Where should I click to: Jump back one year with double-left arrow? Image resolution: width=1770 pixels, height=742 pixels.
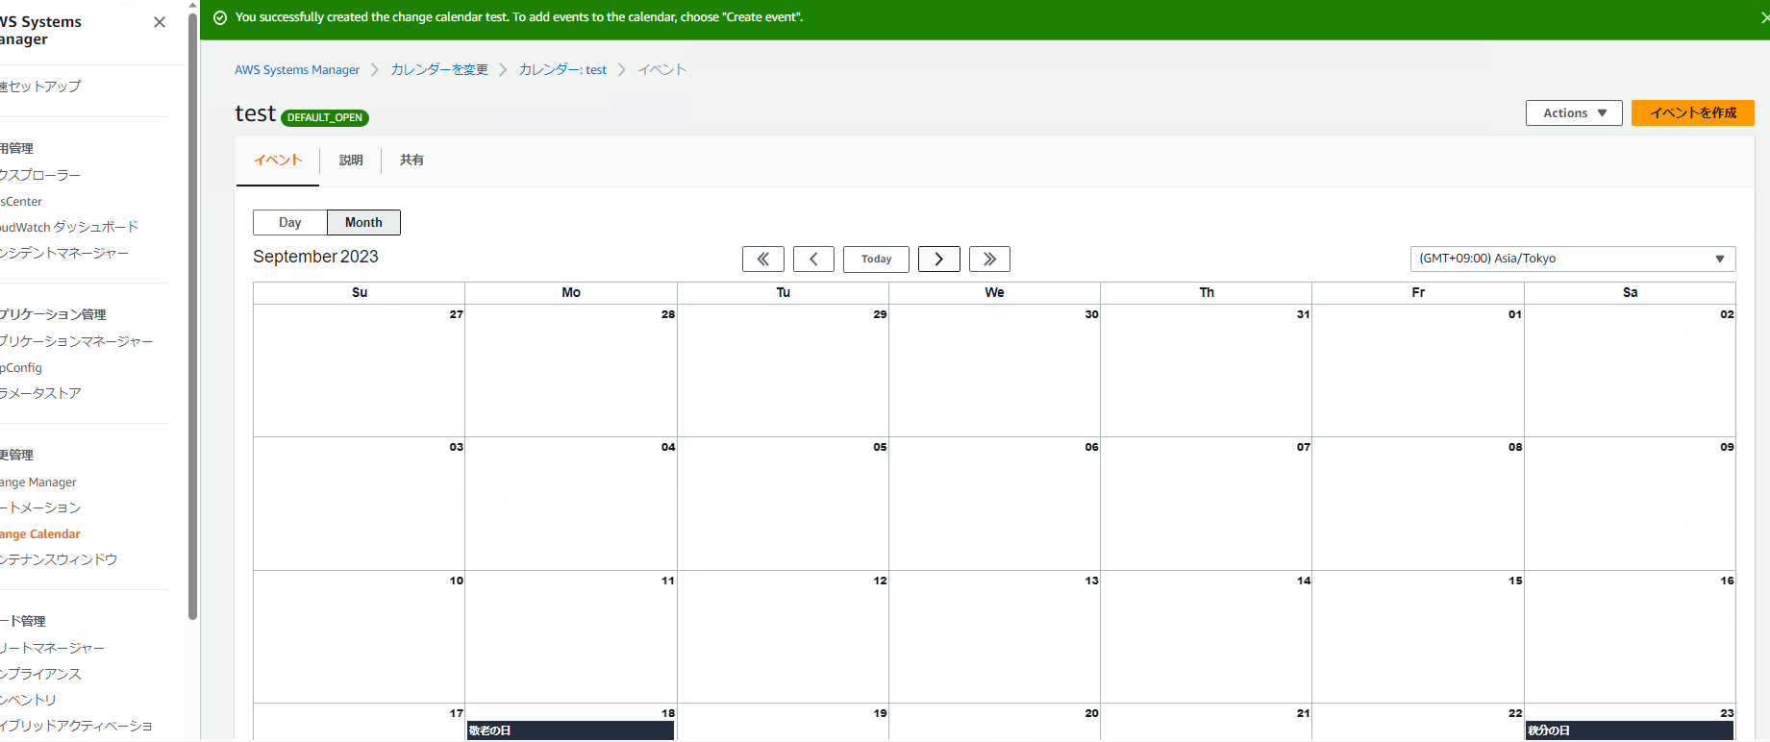(x=762, y=259)
